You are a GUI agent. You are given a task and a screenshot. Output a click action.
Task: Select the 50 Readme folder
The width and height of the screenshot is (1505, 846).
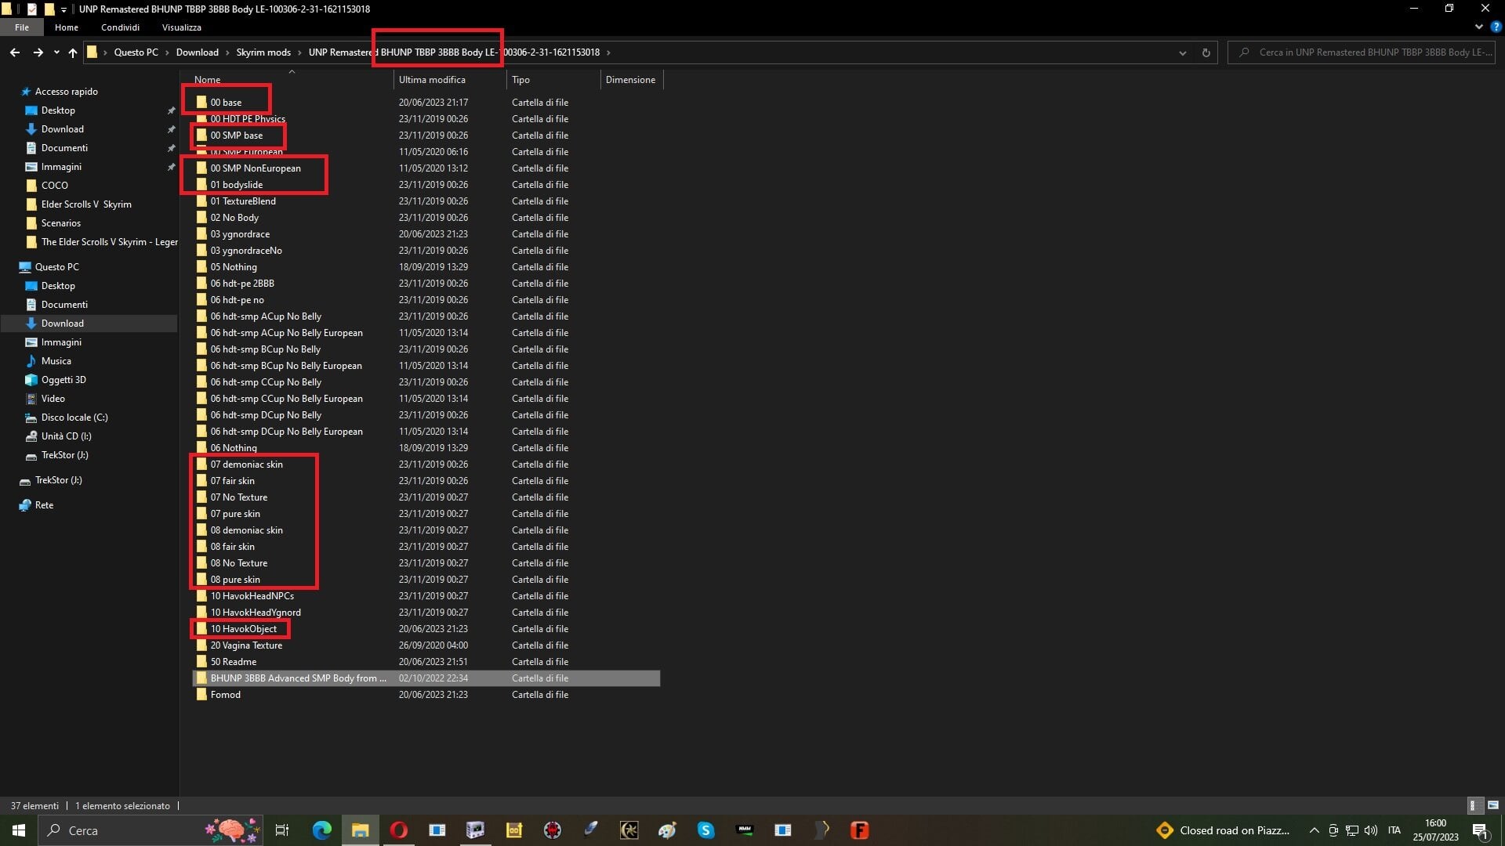coord(234,662)
